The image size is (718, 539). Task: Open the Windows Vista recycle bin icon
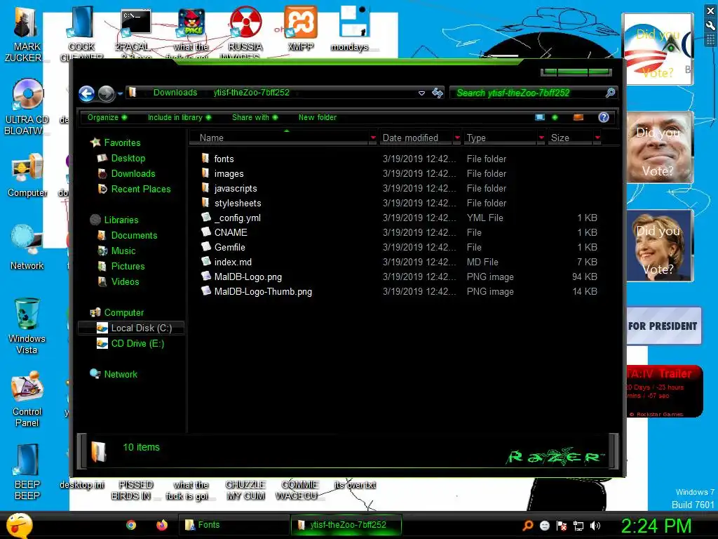[27, 326]
